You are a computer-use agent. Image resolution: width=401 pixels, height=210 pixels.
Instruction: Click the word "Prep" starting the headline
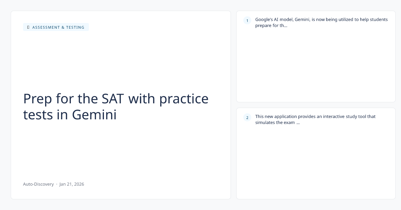coord(37,99)
